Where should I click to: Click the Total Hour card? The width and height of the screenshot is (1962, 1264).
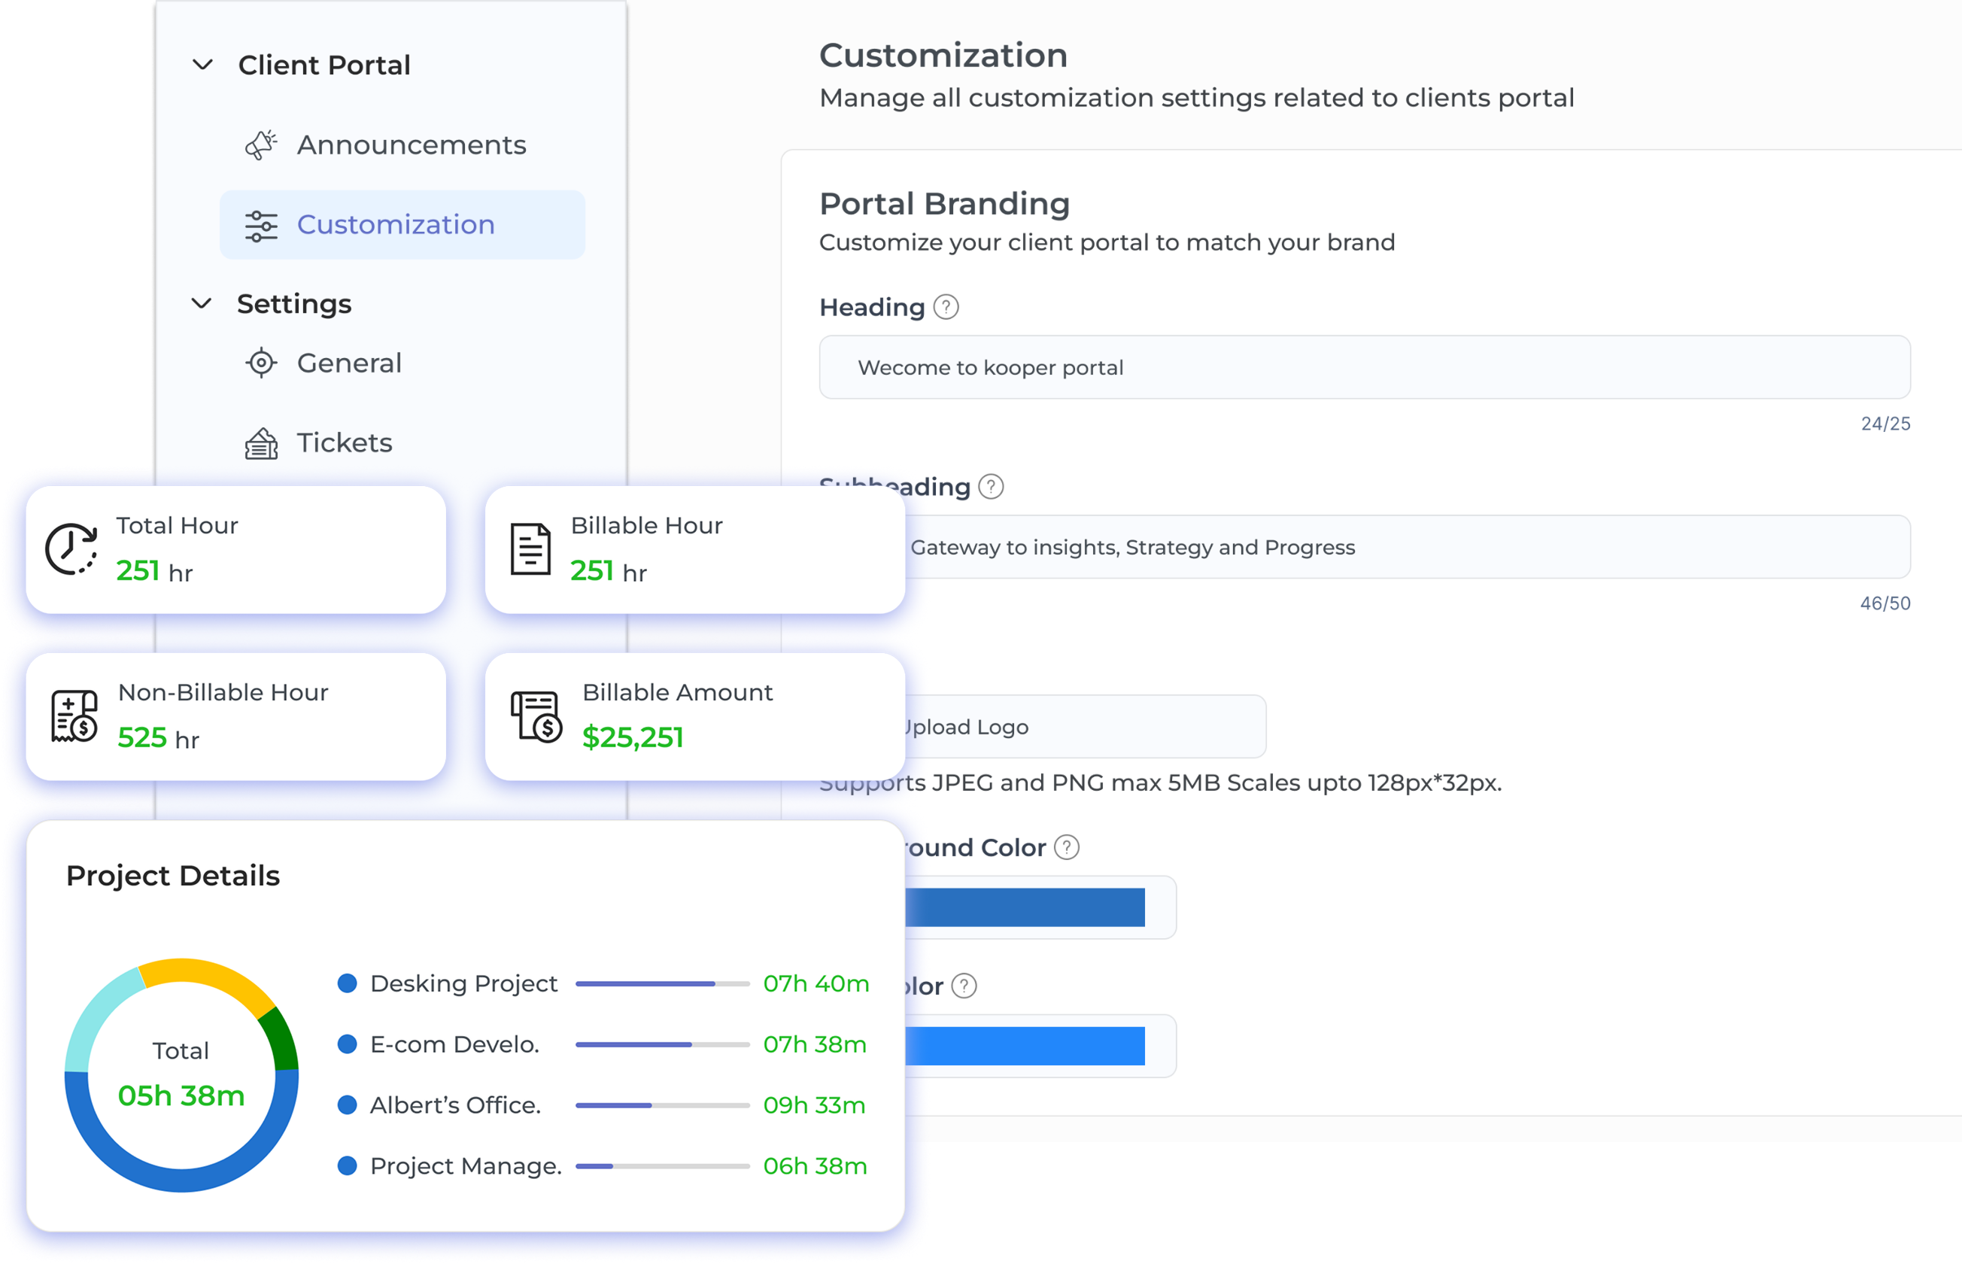click(x=236, y=550)
